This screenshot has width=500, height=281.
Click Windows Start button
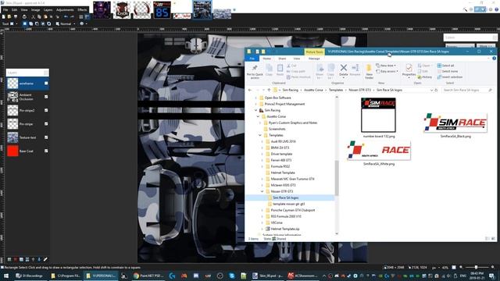click(5, 276)
